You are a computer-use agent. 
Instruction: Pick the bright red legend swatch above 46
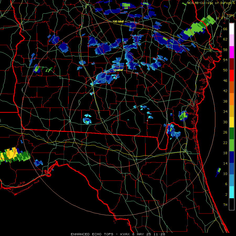point(232,76)
